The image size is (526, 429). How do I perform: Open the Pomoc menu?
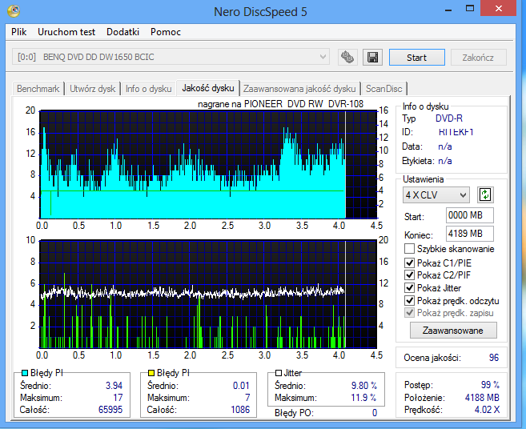pos(166,32)
